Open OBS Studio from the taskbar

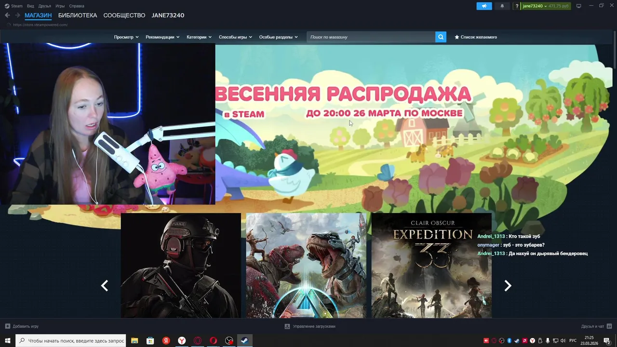coord(229,341)
